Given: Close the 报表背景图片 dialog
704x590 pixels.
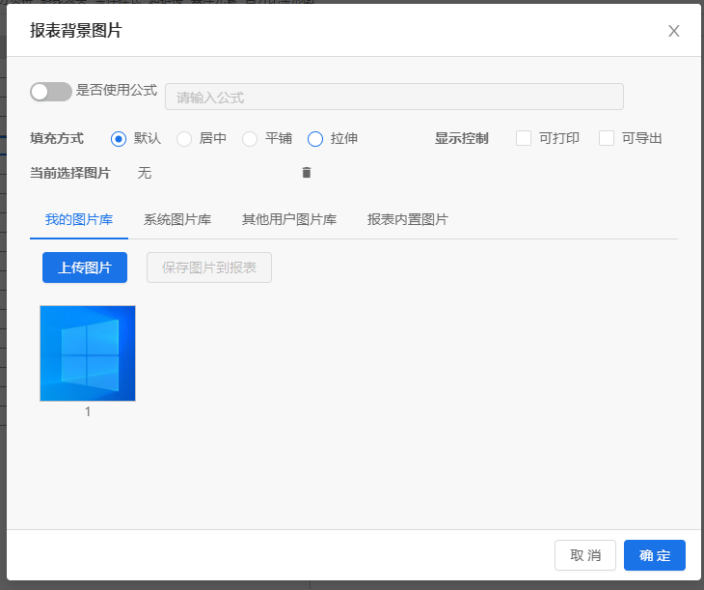Looking at the screenshot, I should pos(673,31).
